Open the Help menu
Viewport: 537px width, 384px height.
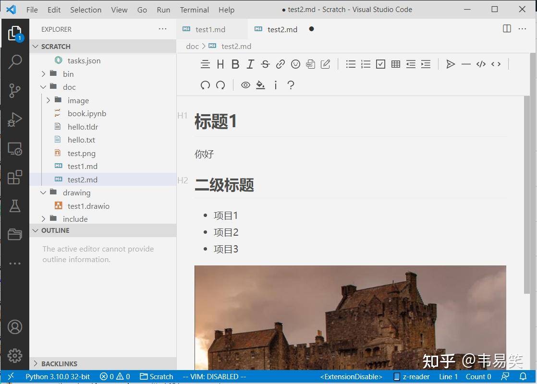226,10
